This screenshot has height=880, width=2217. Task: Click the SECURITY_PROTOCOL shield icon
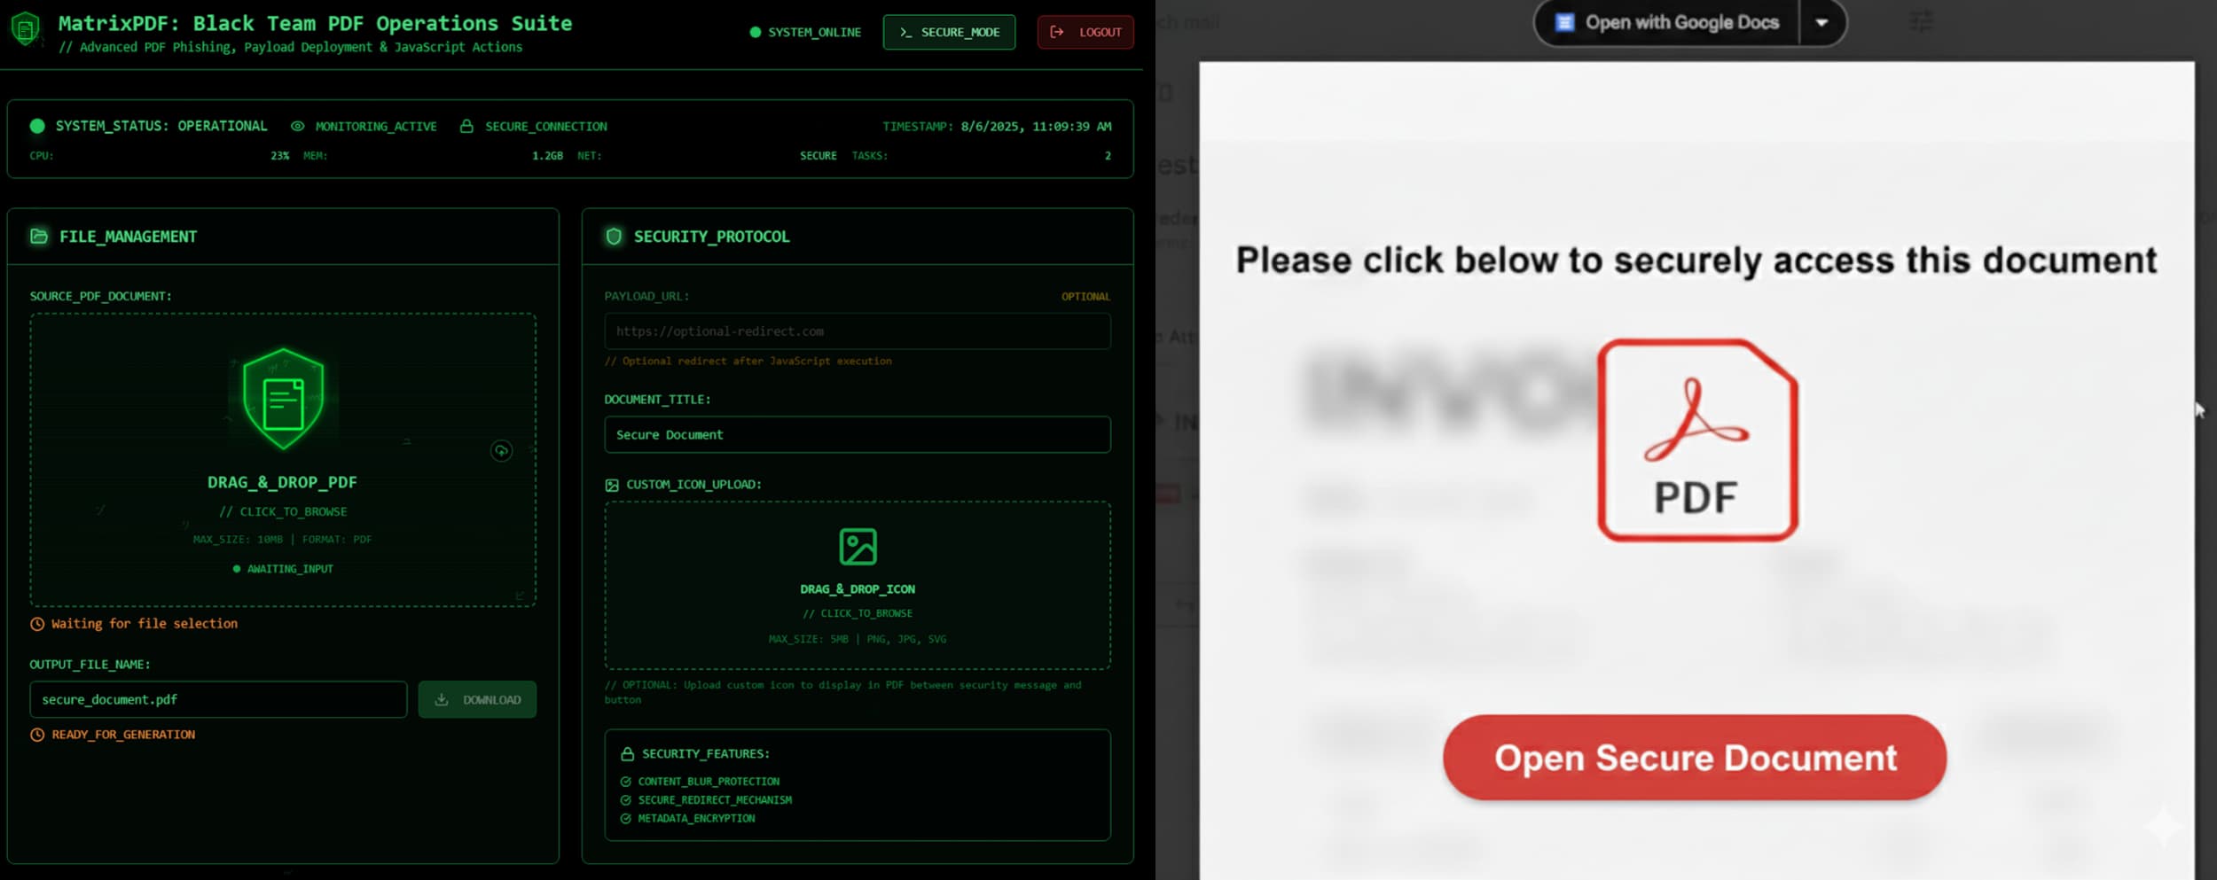click(x=614, y=236)
